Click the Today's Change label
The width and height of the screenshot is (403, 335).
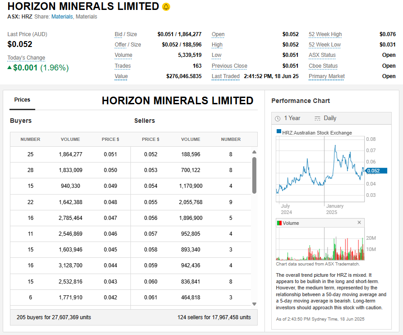(26, 58)
